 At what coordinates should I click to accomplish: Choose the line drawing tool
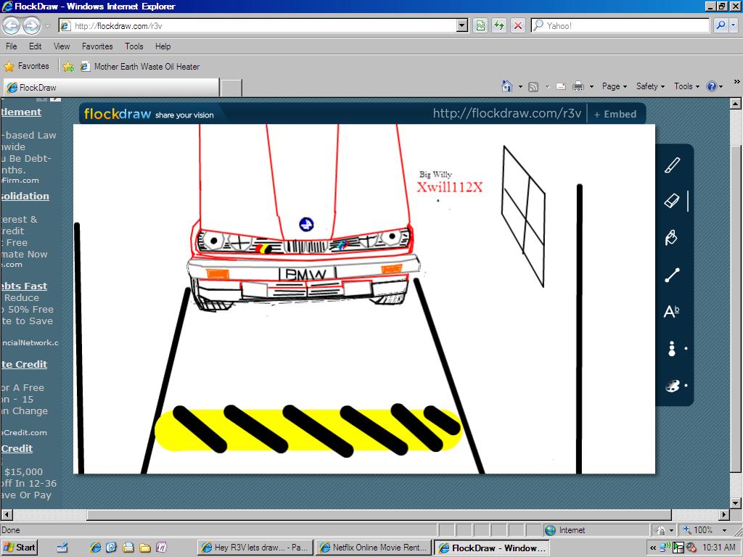(x=672, y=275)
